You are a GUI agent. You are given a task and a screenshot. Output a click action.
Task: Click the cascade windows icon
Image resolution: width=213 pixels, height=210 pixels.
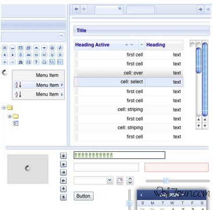(28, 48)
